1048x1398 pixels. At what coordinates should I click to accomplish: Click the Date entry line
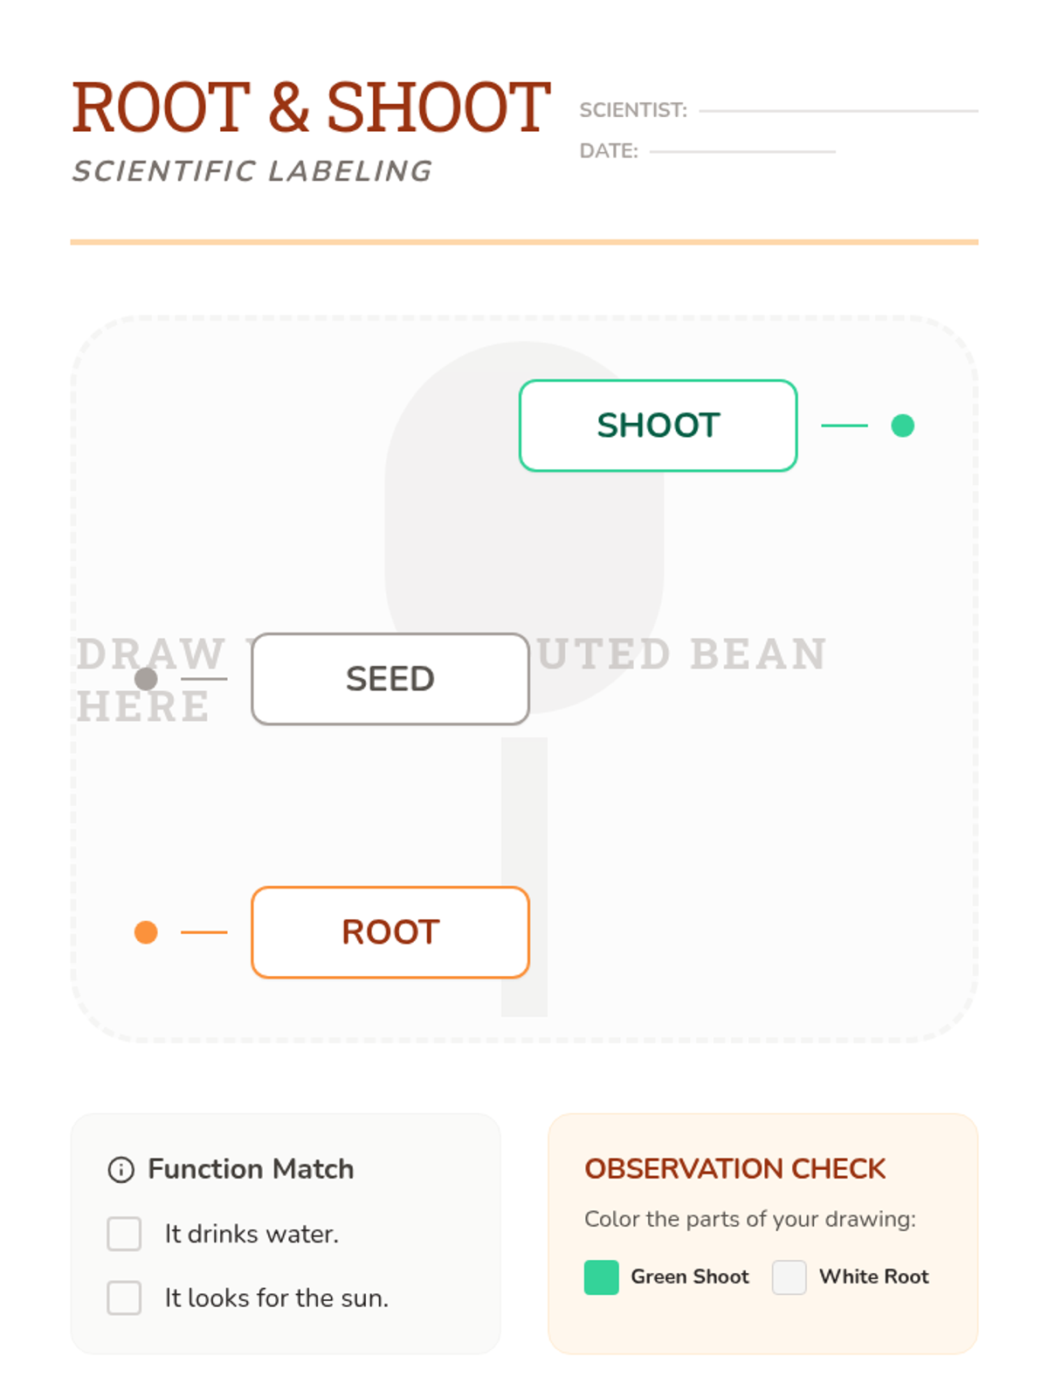click(741, 150)
